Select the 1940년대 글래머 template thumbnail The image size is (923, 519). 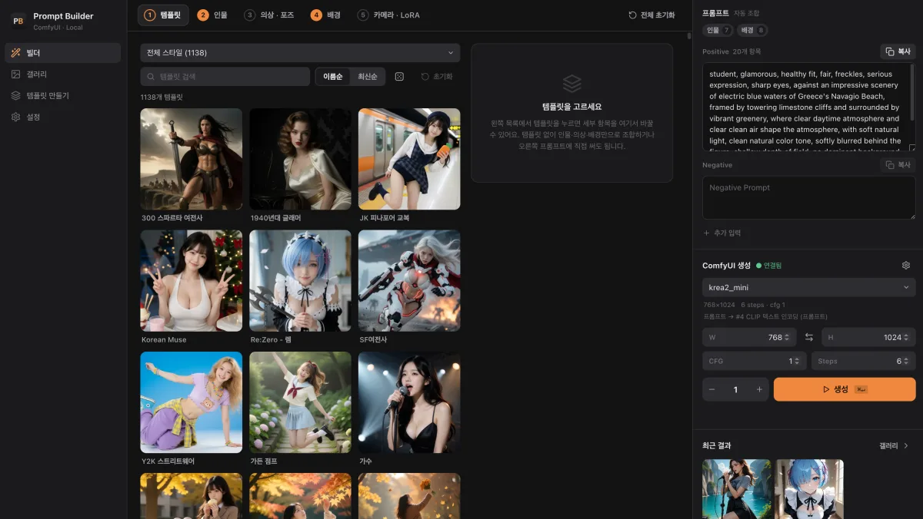(300, 159)
